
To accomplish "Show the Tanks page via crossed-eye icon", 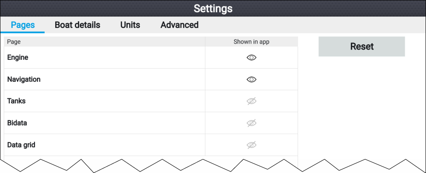I will 251,101.
